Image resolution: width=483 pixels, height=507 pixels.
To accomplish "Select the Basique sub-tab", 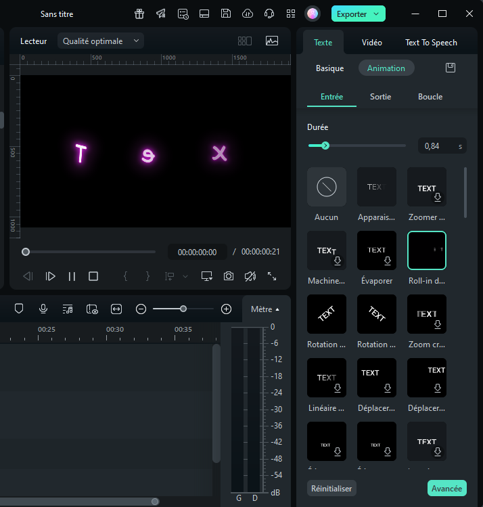I will pyautogui.click(x=330, y=68).
